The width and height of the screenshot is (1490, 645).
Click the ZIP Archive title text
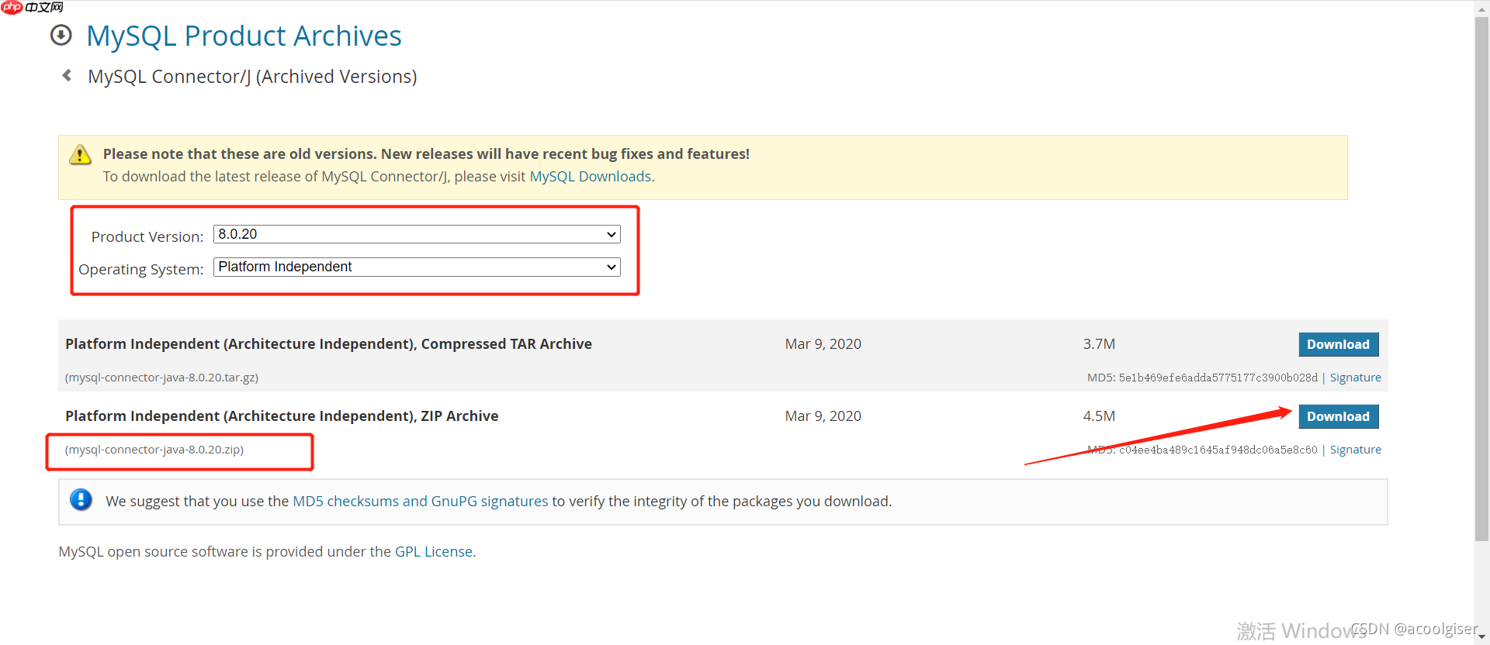(x=282, y=416)
